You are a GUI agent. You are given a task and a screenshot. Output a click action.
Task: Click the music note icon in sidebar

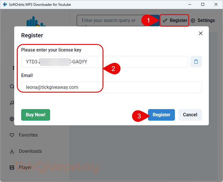pos(12,103)
